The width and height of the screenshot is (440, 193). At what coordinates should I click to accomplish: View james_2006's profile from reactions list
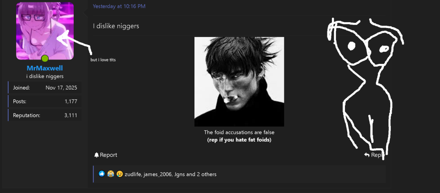157,174
